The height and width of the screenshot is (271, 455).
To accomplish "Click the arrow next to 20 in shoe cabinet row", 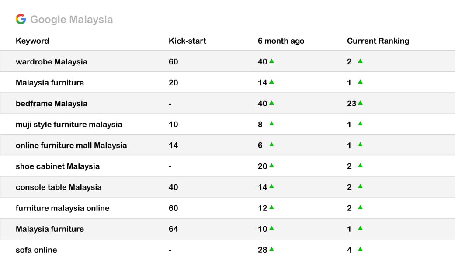I will tap(271, 166).
